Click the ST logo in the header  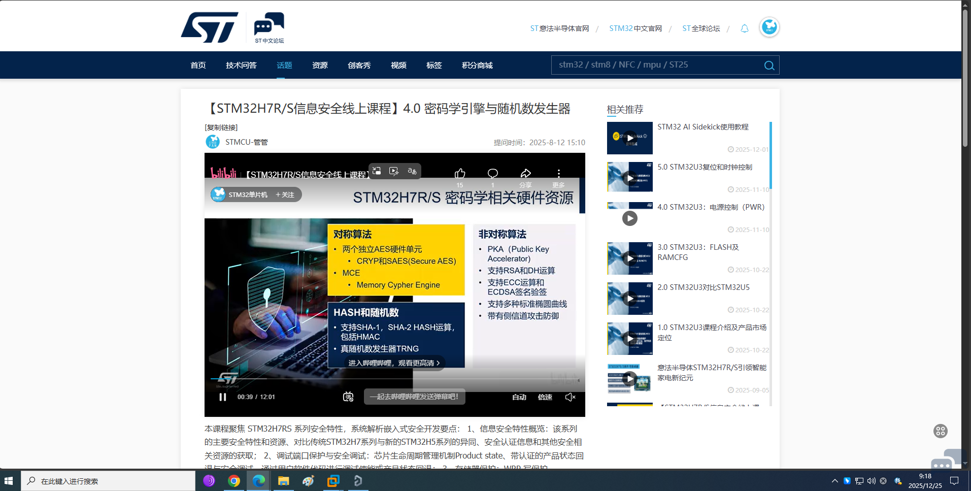click(209, 27)
